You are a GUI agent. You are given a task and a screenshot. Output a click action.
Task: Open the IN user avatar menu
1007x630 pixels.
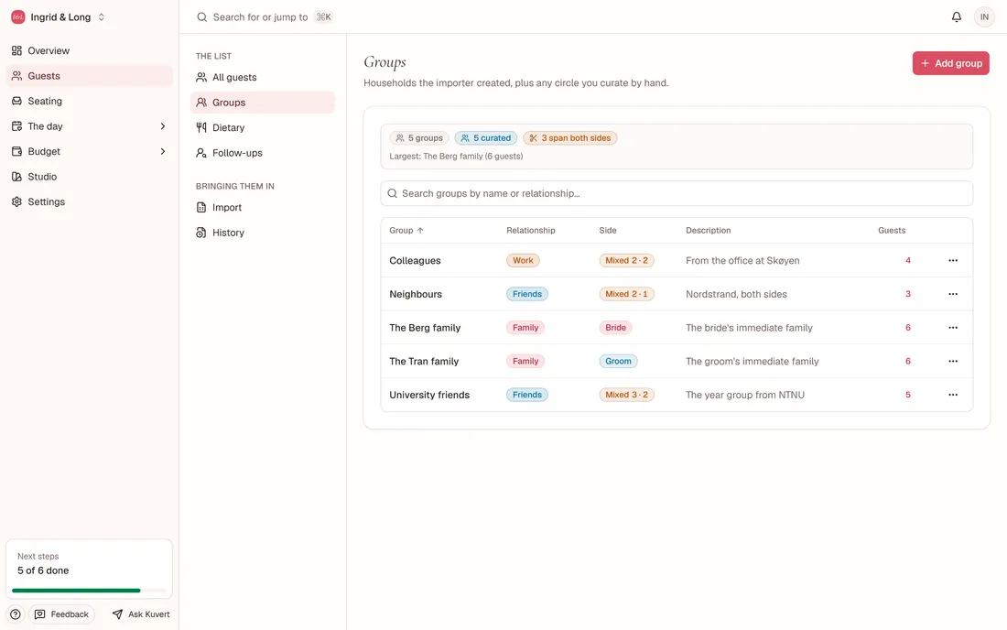coord(984,16)
